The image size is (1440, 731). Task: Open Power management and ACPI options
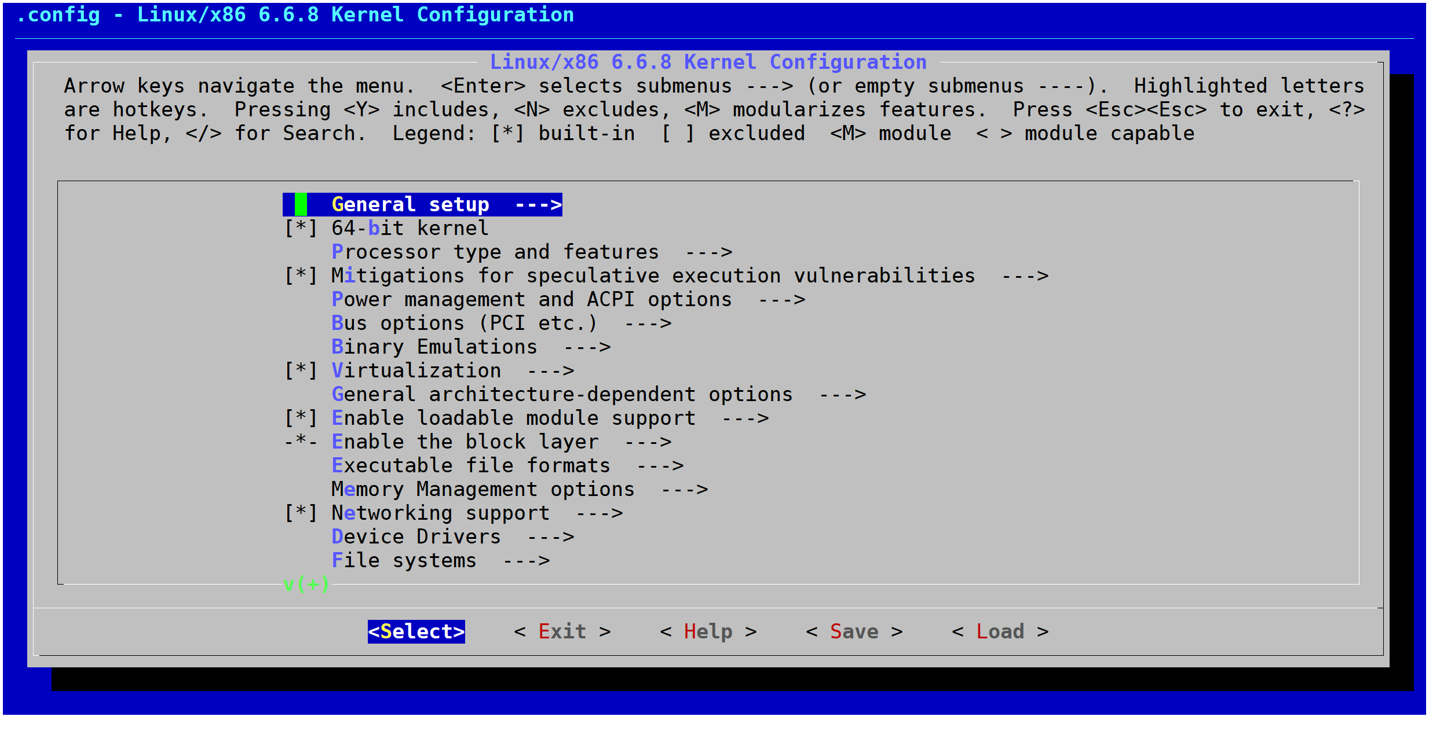coord(568,299)
